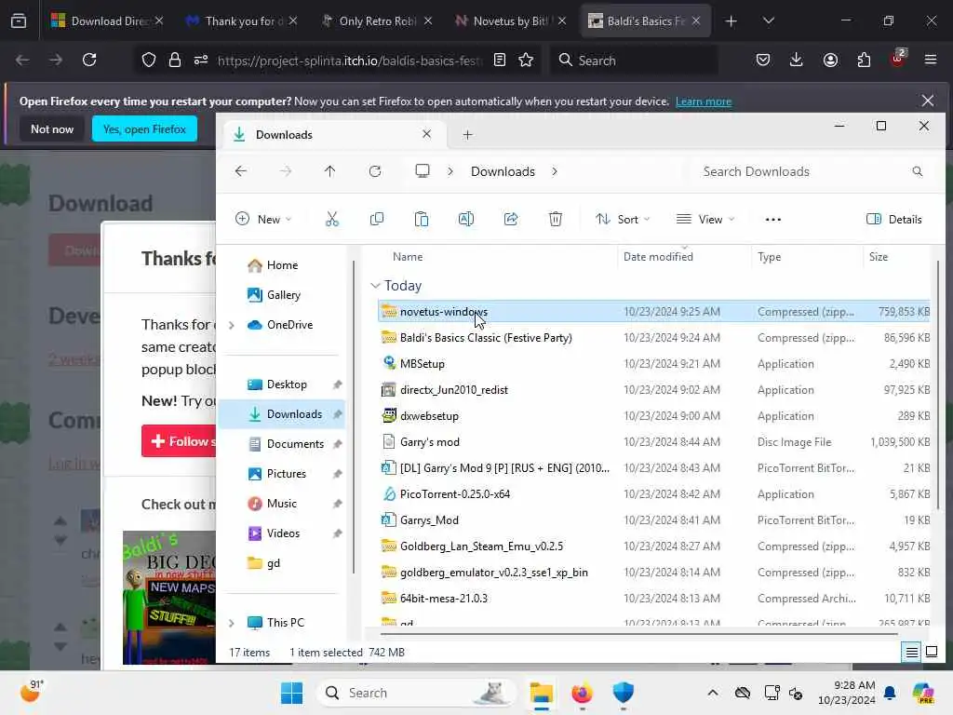Click the Firefox URL address bar
This screenshot has height=715, width=953.
click(350, 61)
